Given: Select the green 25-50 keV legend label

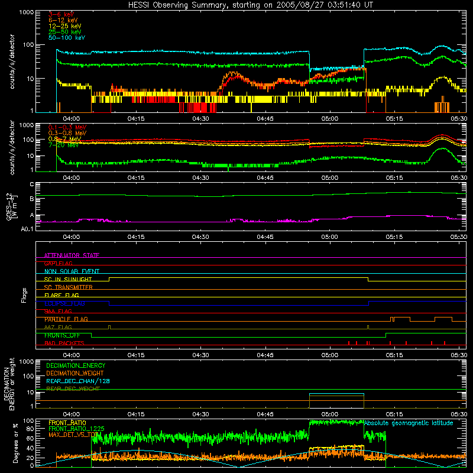Looking at the screenshot, I should [65, 32].
